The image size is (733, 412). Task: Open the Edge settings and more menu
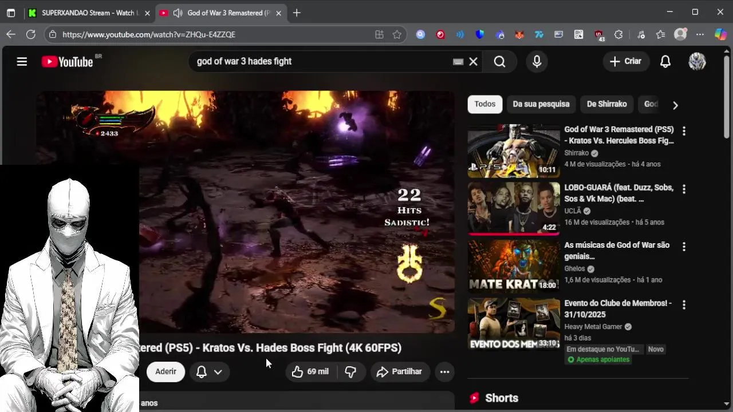point(700,34)
